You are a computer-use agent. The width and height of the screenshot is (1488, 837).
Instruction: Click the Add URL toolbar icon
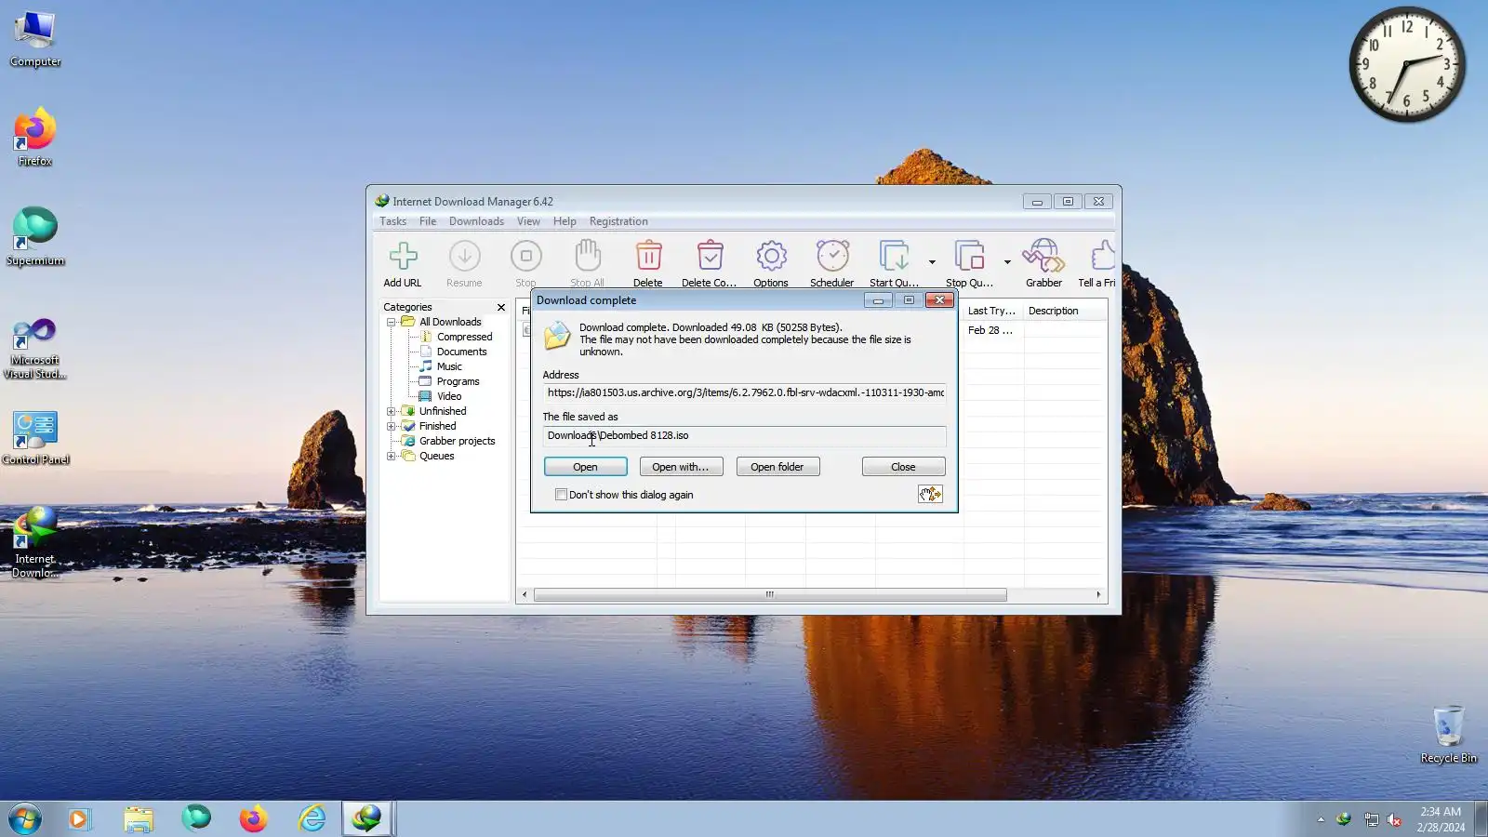pos(403,256)
